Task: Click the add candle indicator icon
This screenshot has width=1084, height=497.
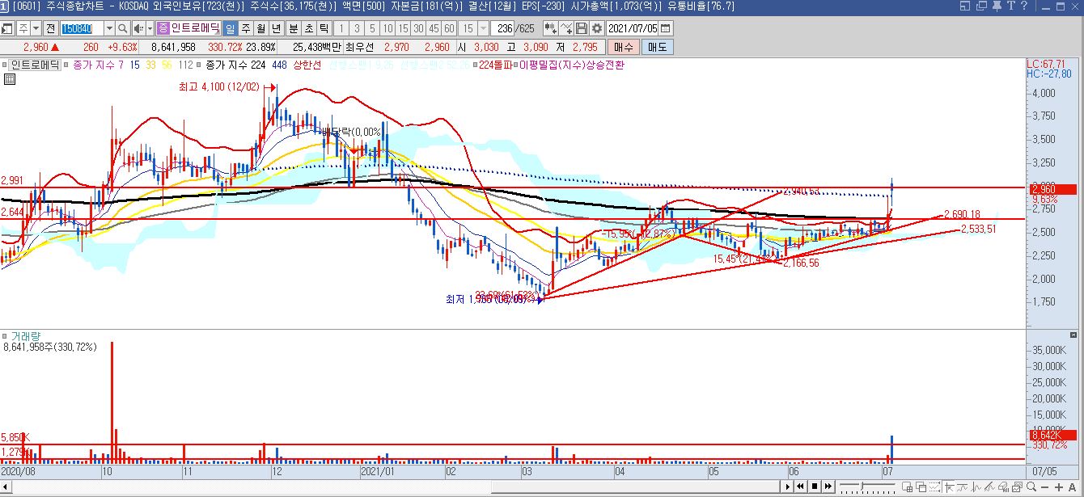Action: pyautogui.click(x=550, y=28)
